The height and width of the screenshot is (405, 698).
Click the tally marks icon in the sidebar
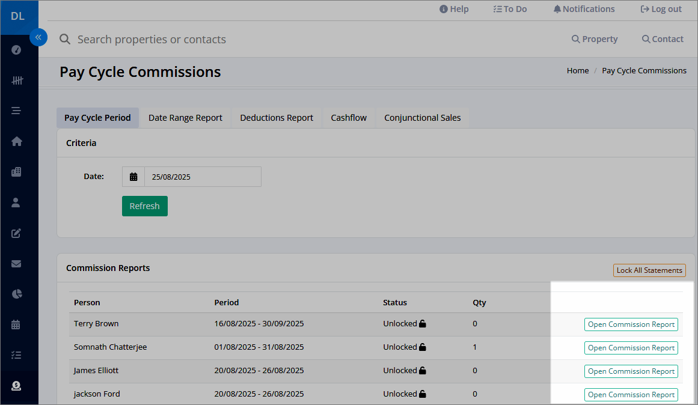[x=17, y=81]
